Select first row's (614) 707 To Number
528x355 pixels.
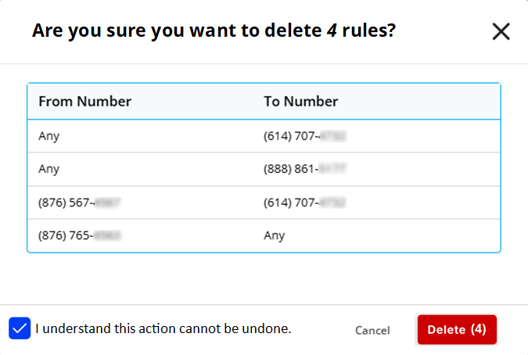coord(305,136)
